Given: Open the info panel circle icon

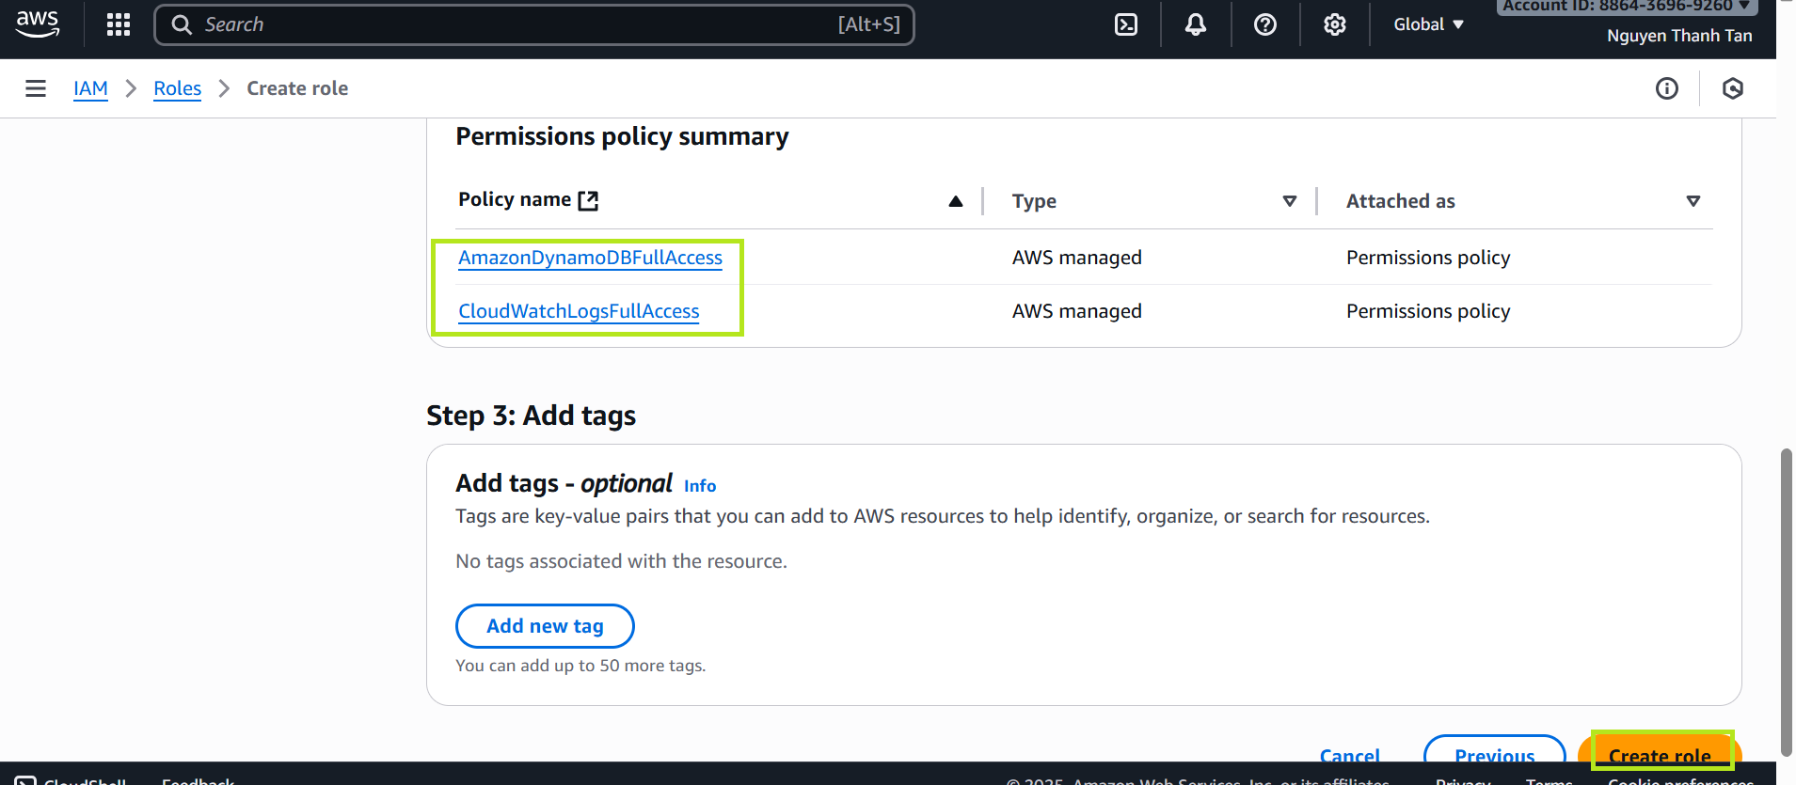Looking at the screenshot, I should coord(1666,88).
